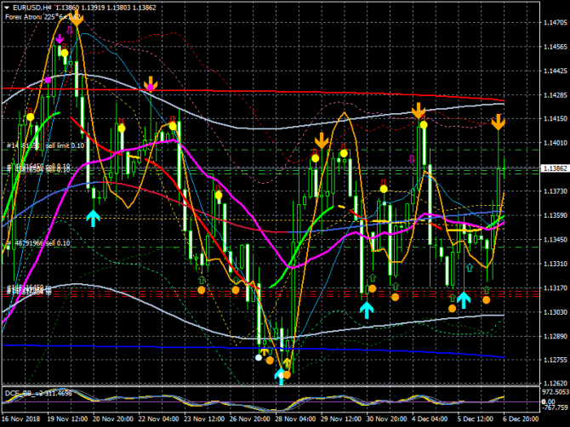This screenshot has height=427, width=570.
Task: Click the orange sell arrow above the 4 Dec high
Action: pyautogui.click(x=419, y=111)
